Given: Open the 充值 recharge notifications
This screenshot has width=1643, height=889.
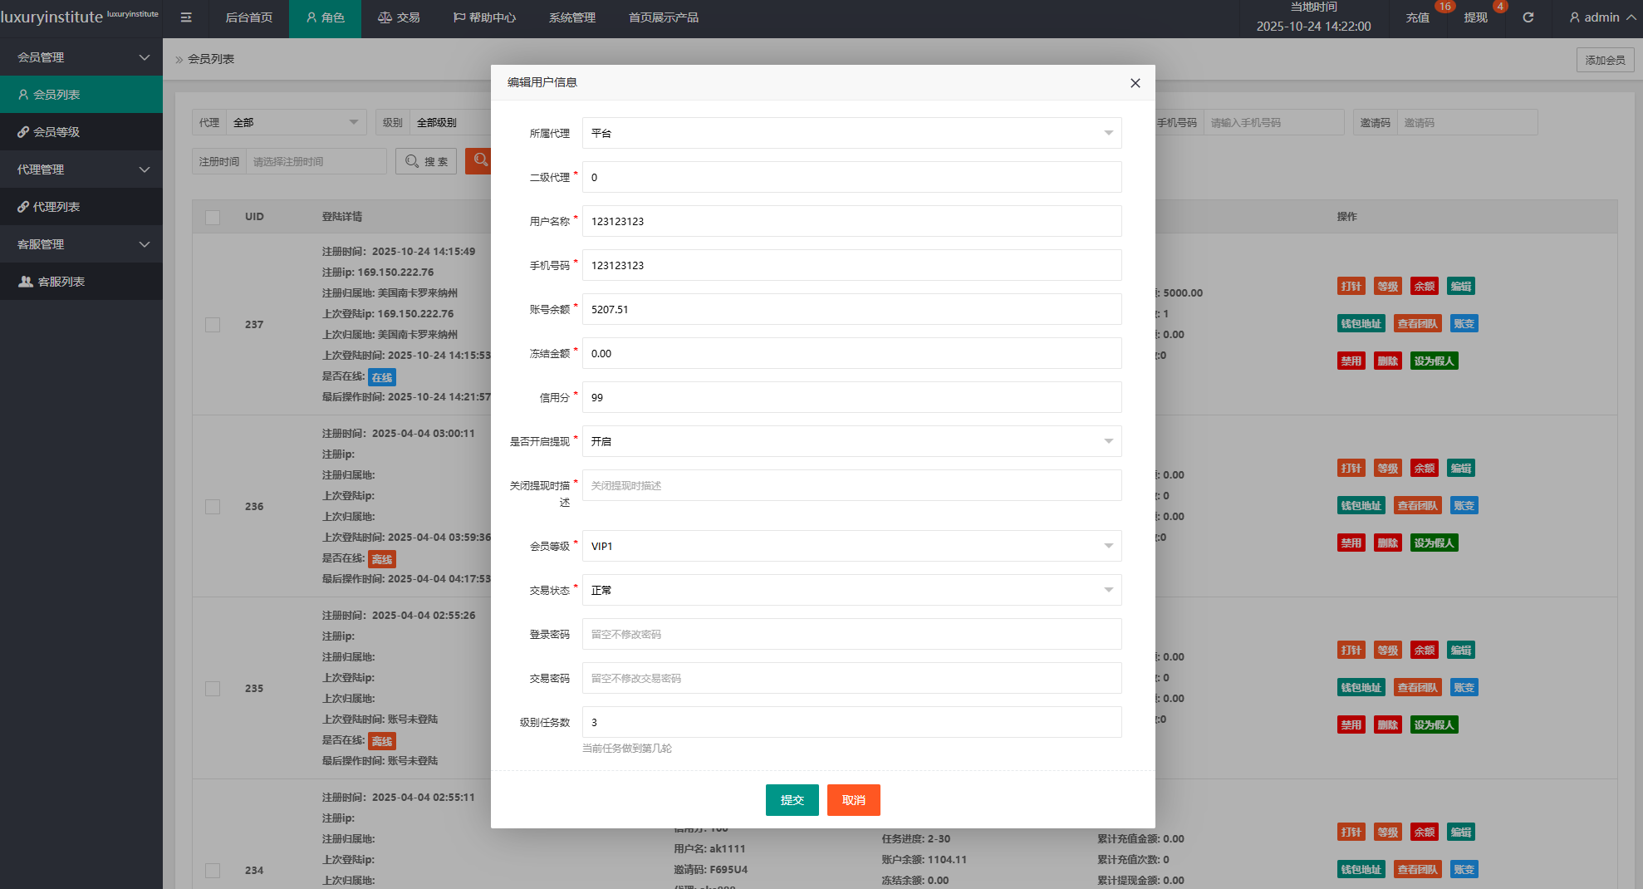Looking at the screenshot, I should click(x=1417, y=17).
